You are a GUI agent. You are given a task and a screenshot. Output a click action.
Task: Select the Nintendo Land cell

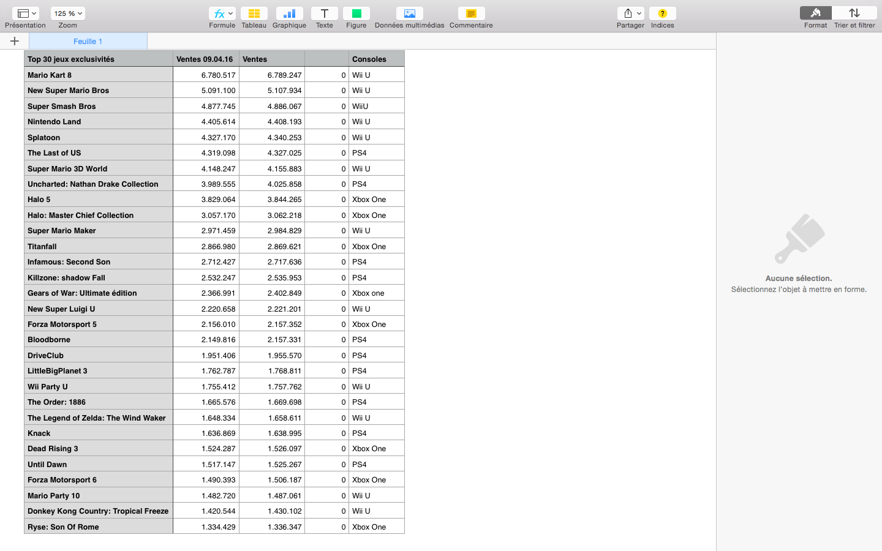point(99,121)
